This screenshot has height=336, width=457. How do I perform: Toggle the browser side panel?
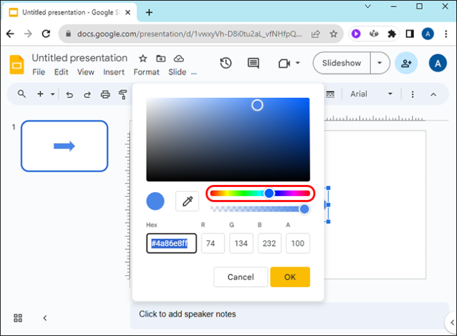click(409, 34)
